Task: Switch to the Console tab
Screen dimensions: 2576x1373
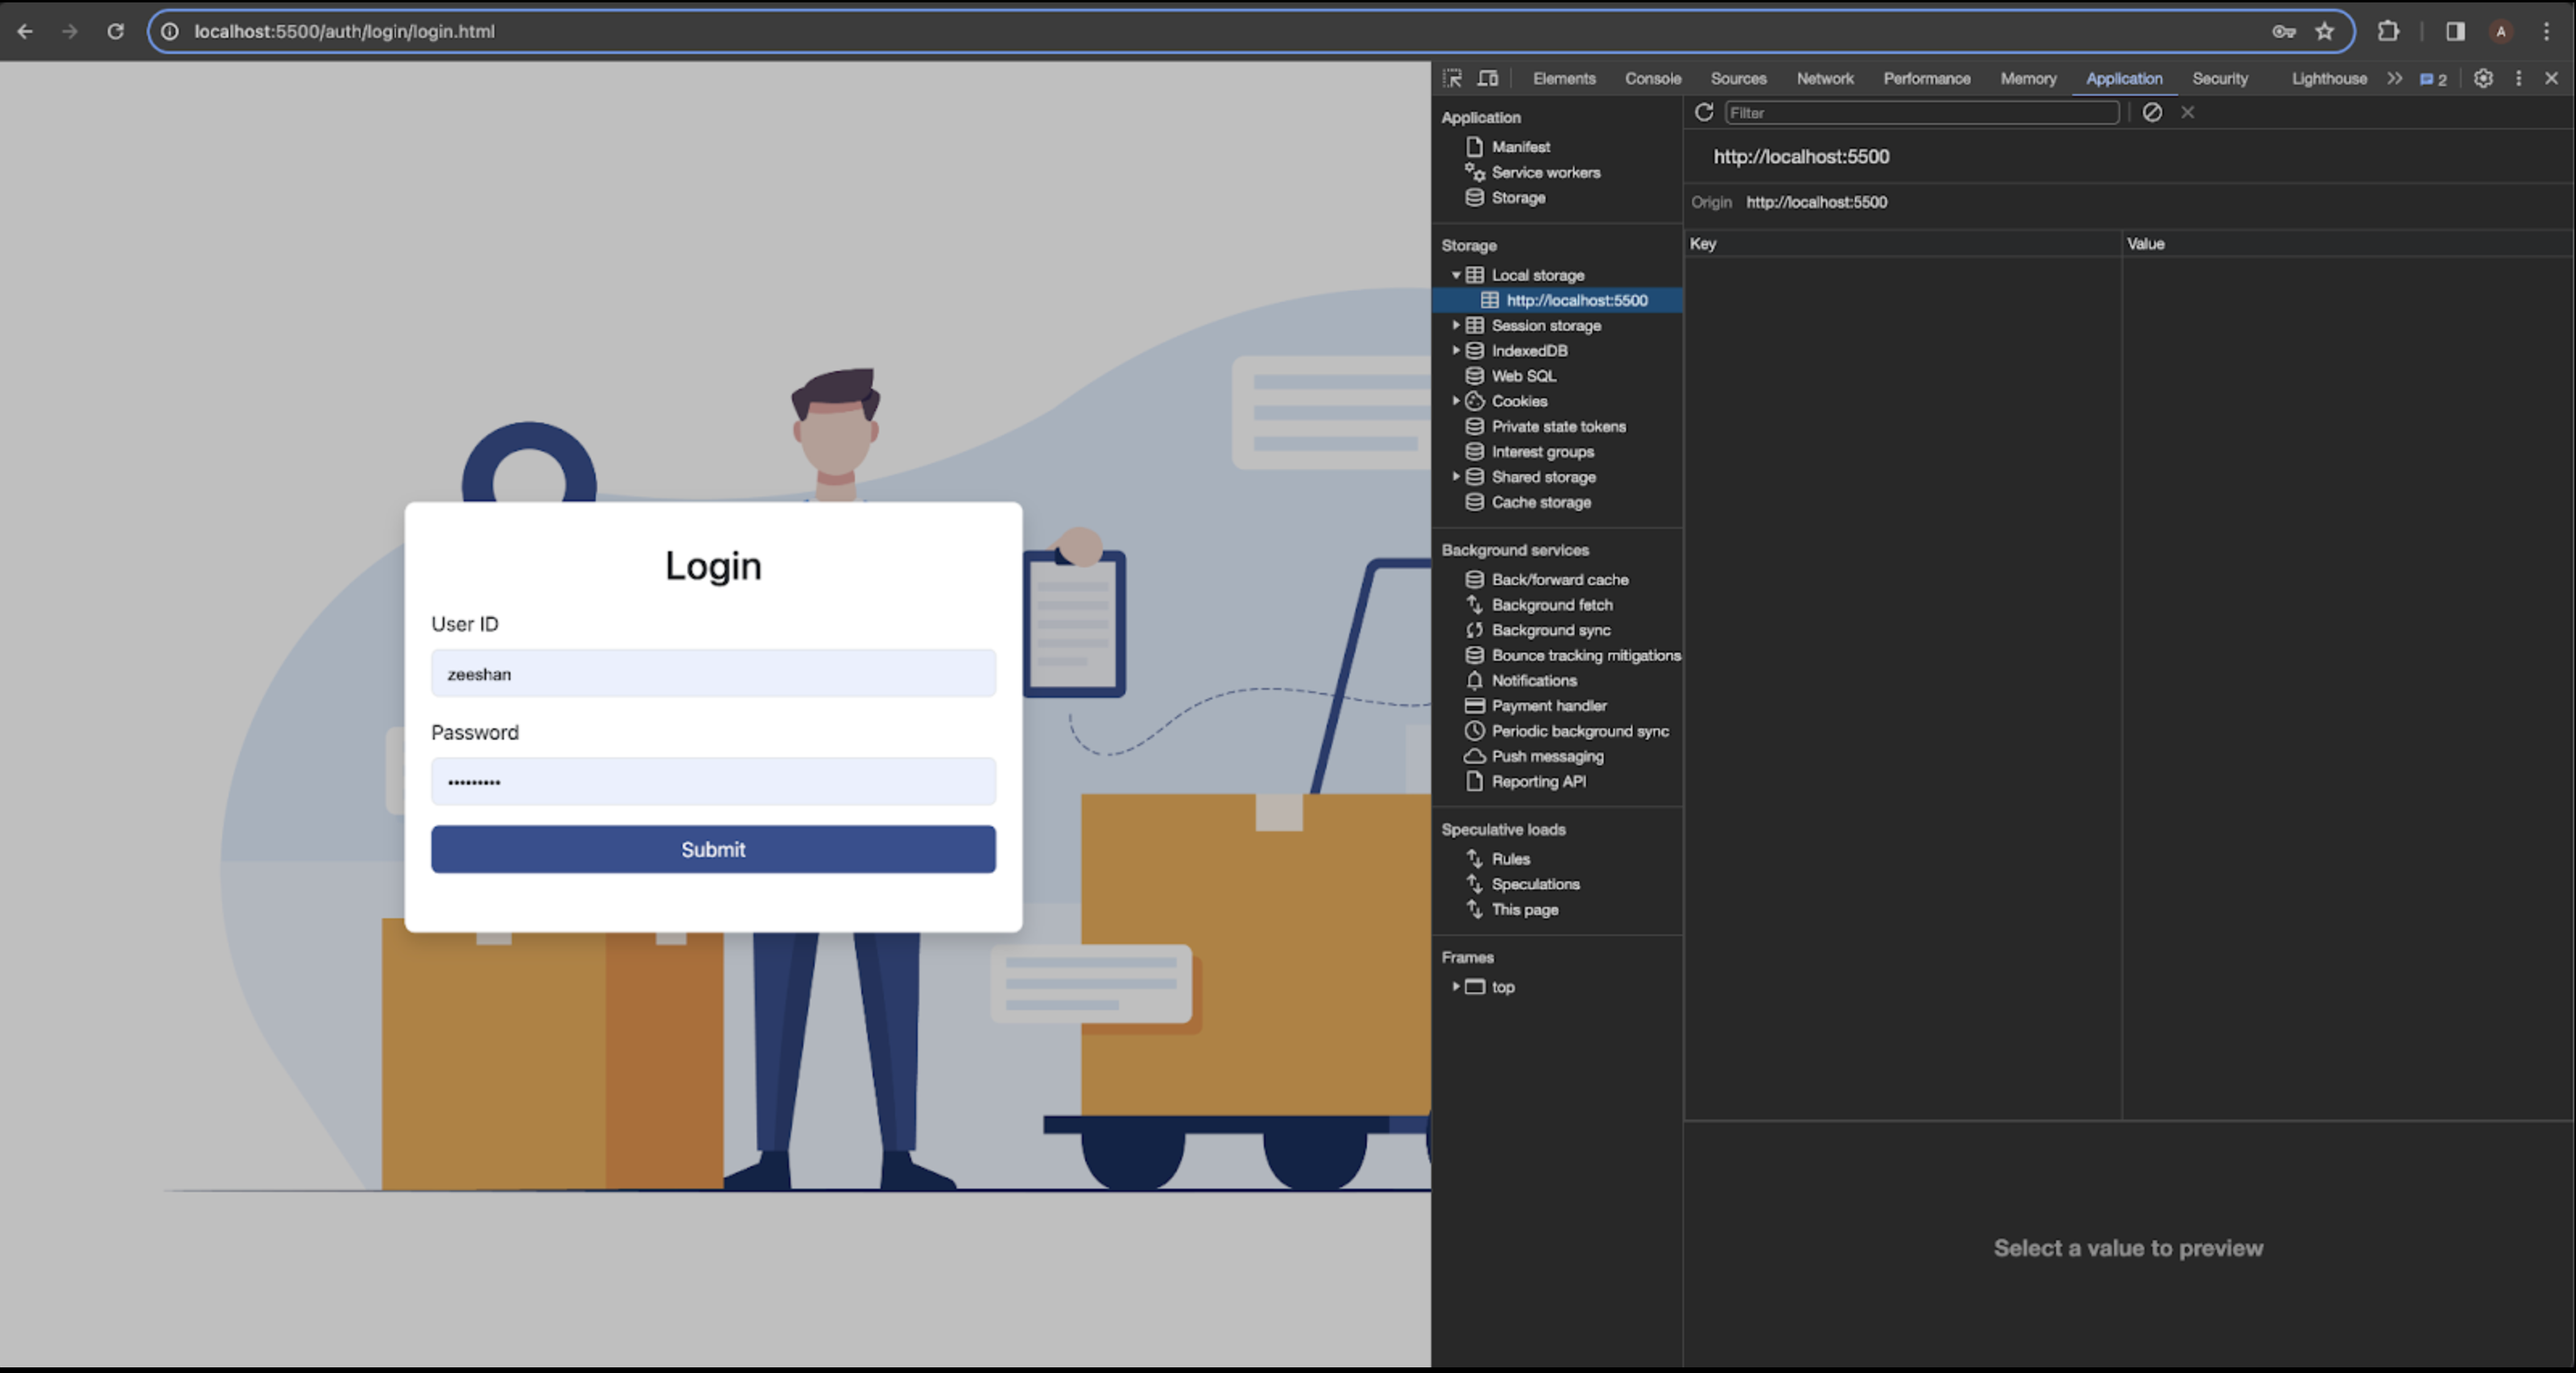Action: tap(1652, 78)
